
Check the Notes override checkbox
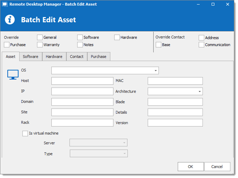click(x=80, y=45)
